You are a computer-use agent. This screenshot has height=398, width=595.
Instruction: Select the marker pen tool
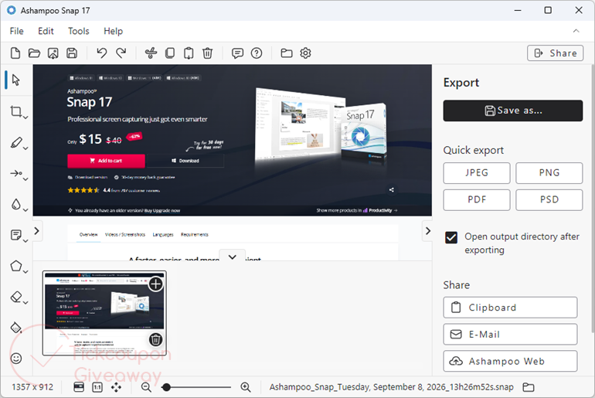[x=15, y=142]
